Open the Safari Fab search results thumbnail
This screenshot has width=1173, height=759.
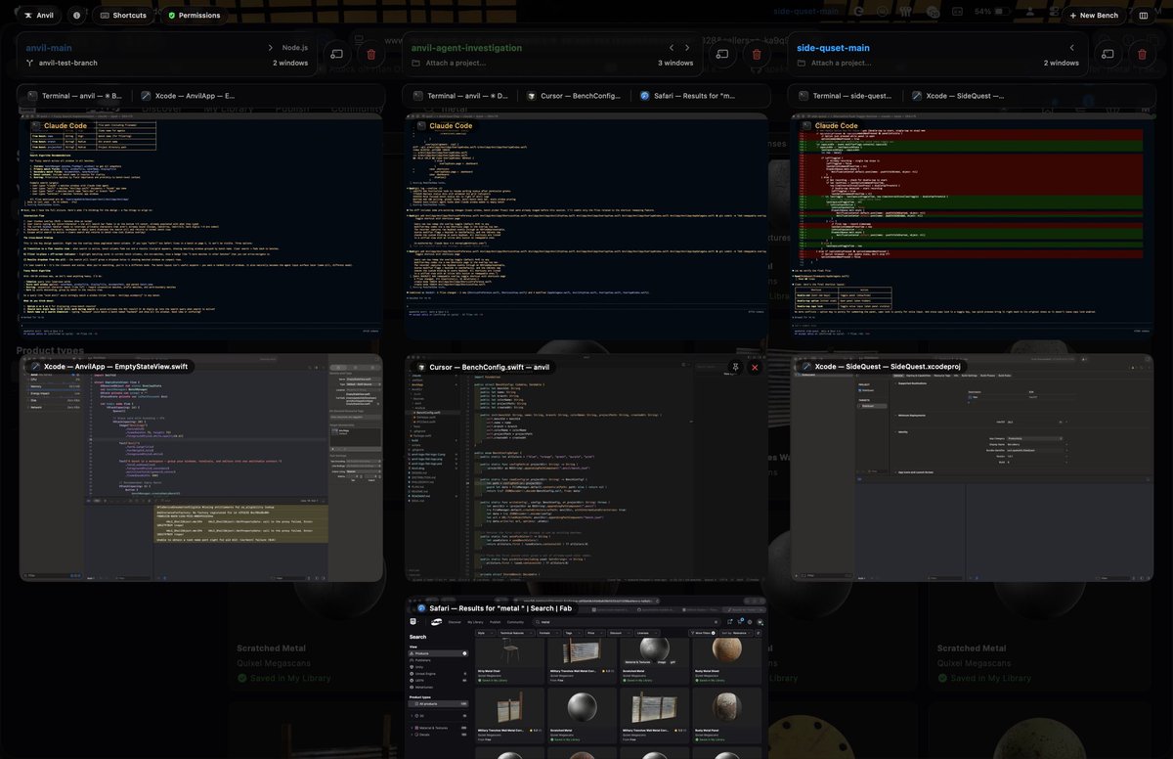pyautogui.click(x=586, y=677)
